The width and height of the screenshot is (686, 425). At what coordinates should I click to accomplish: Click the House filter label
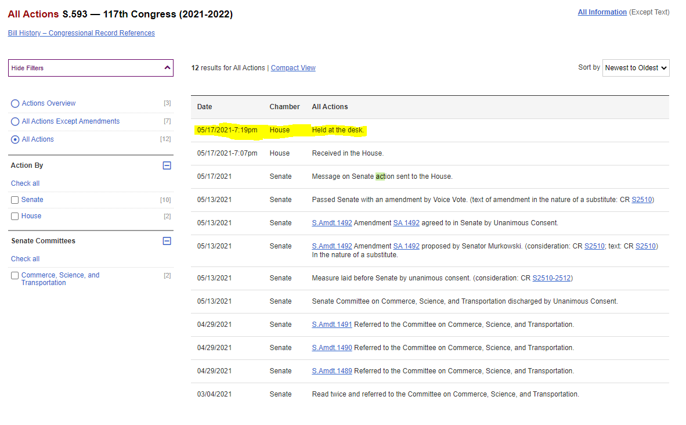[31, 216]
